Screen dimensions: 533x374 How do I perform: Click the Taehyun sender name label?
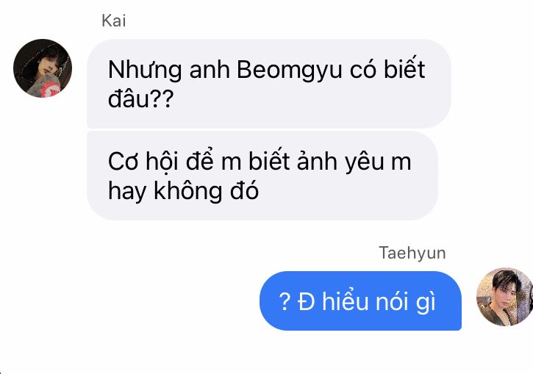(412, 253)
